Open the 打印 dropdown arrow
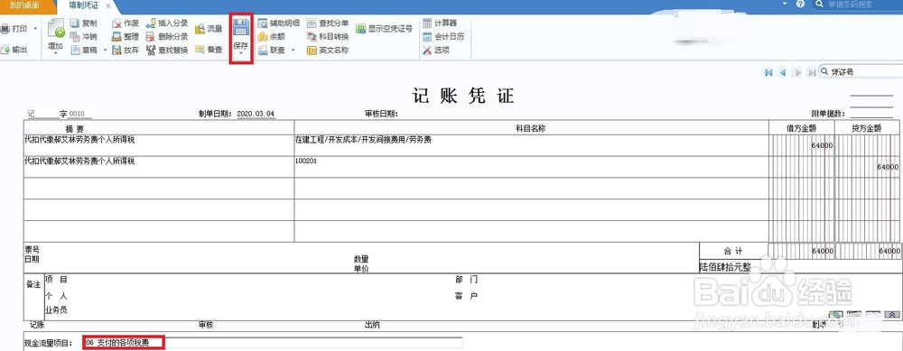Image resolution: width=903 pixels, height=351 pixels. [x=36, y=28]
